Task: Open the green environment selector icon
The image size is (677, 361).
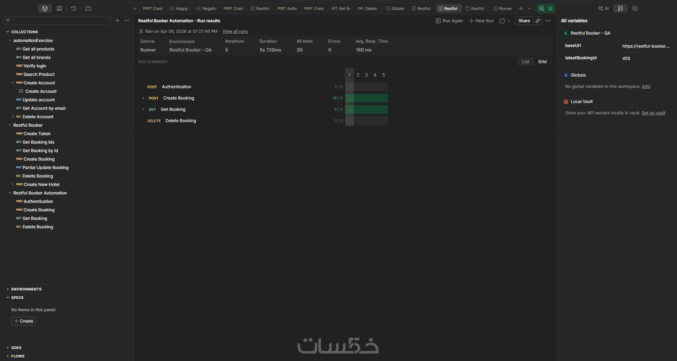Action: (542, 8)
